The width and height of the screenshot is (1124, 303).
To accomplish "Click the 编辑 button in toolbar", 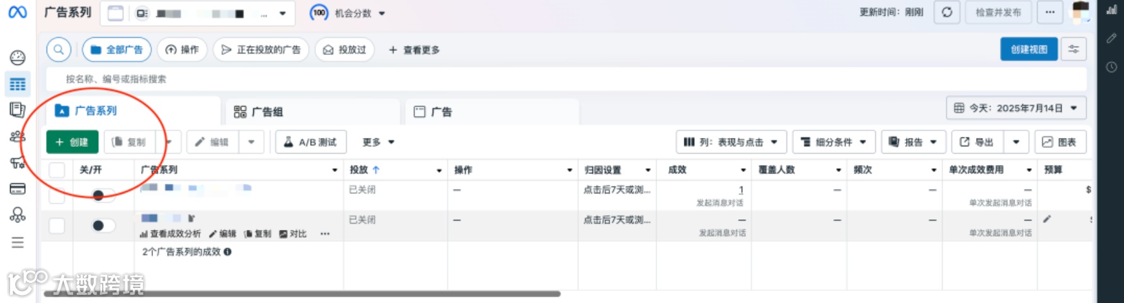I will click(x=213, y=142).
